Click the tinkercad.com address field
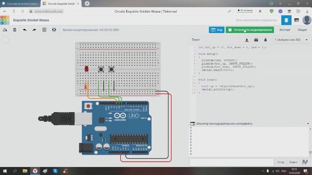The image size is (312, 175). tap(48, 11)
